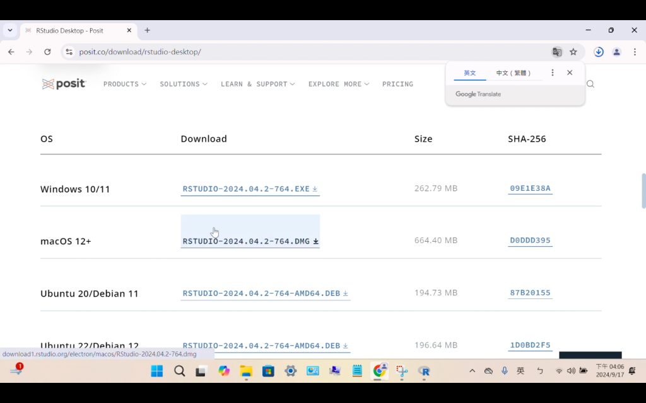Bookmark this page with the star

[x=573, y=52]
